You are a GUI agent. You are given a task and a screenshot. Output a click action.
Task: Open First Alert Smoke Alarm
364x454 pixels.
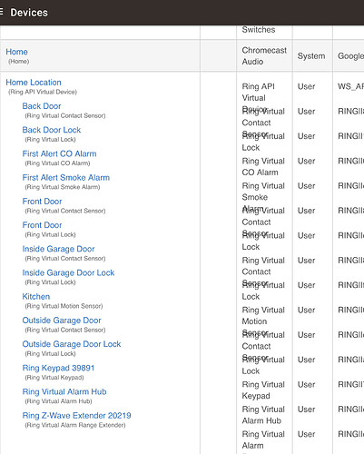pos(66,177)
